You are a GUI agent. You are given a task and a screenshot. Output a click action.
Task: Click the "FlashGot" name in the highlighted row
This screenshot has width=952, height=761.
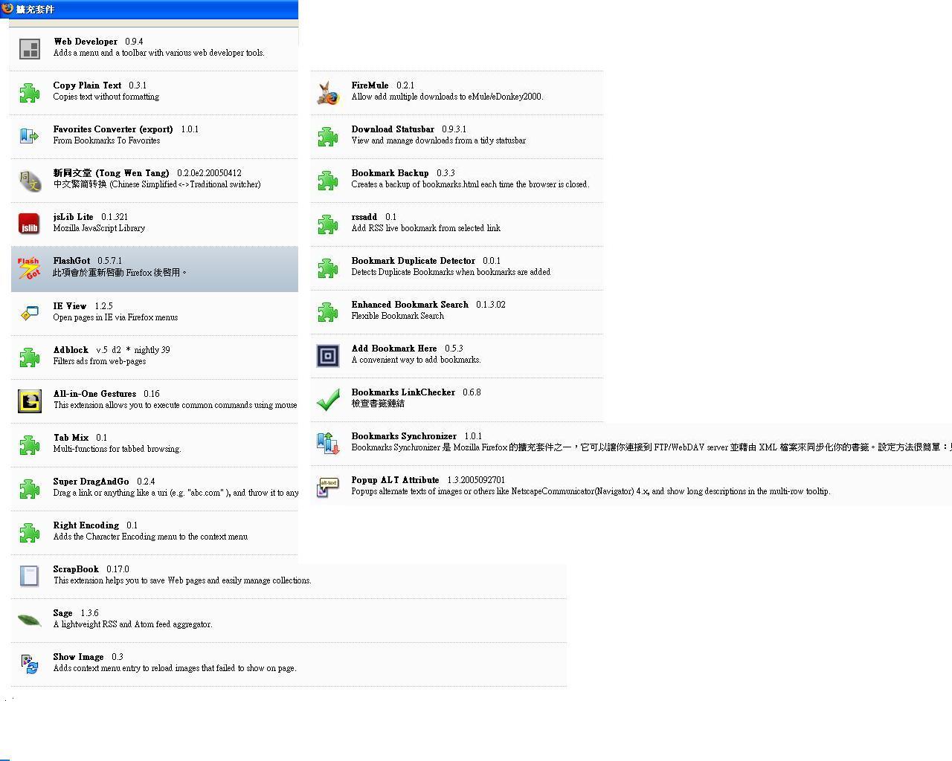pyautogui.click(x=71, y=261)
